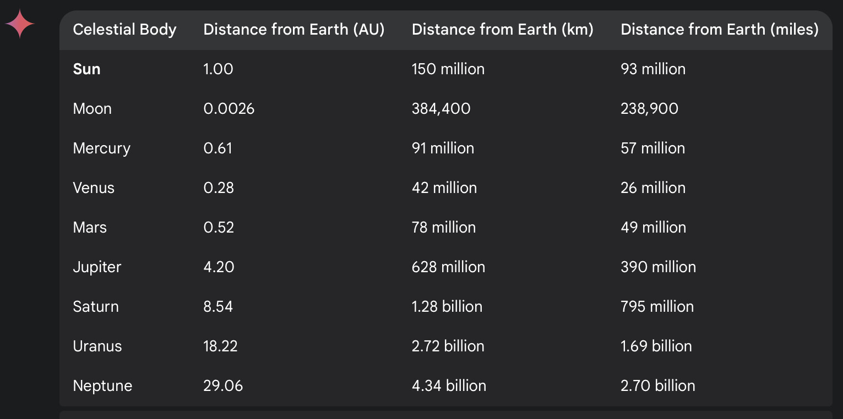843x419 pixels.
Task: Click the Gemini sparkle icon
Action: [x=20, y=24]
